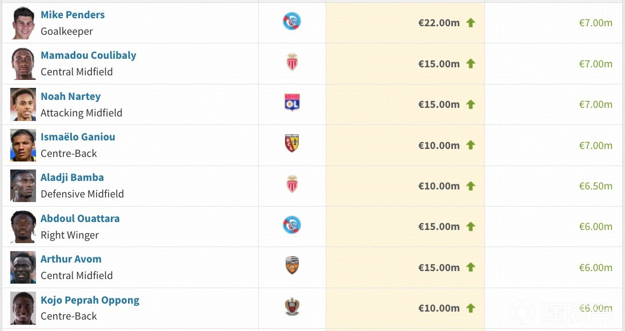Select the OGC Nice crest by Kojo Peprah Oppong
This screenshot has width=625, height=331.
[x=292, y=306]
